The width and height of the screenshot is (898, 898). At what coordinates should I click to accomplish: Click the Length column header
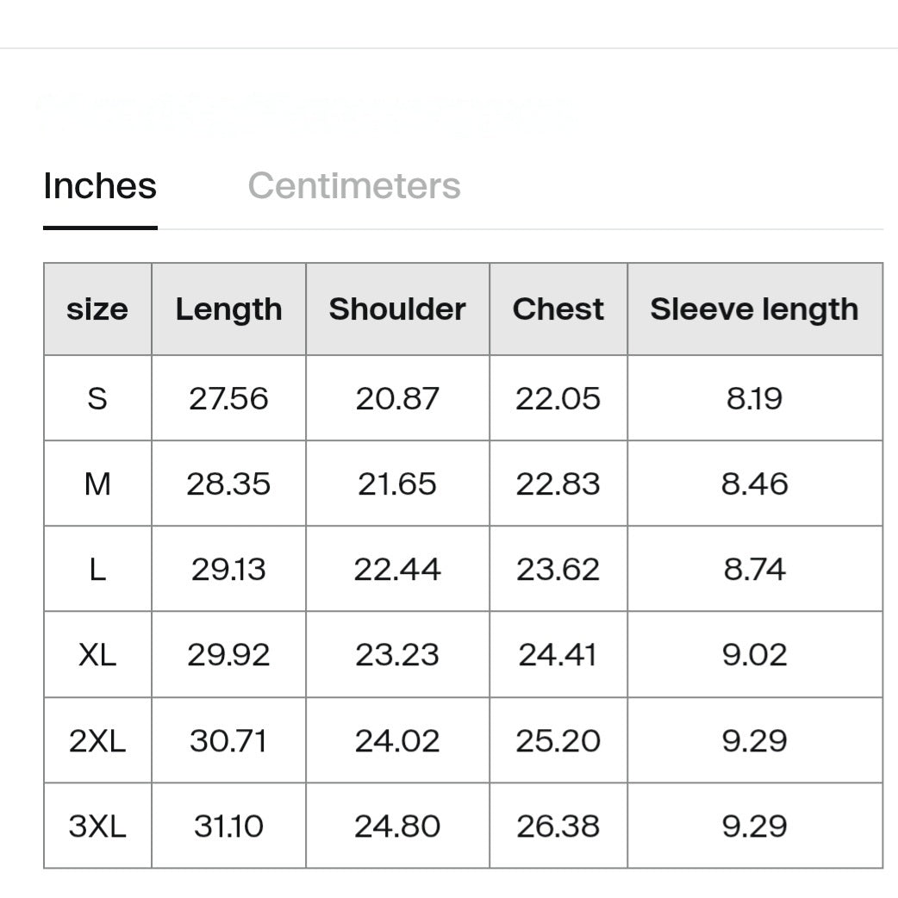pyautogui.click(x=228, y=309)
